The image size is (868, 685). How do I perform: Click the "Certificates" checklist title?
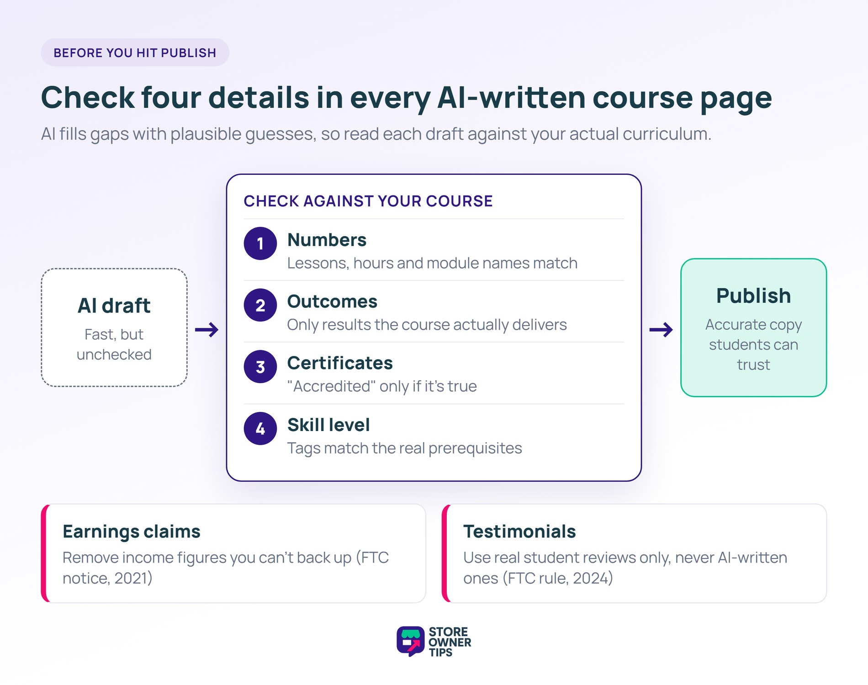340,363
